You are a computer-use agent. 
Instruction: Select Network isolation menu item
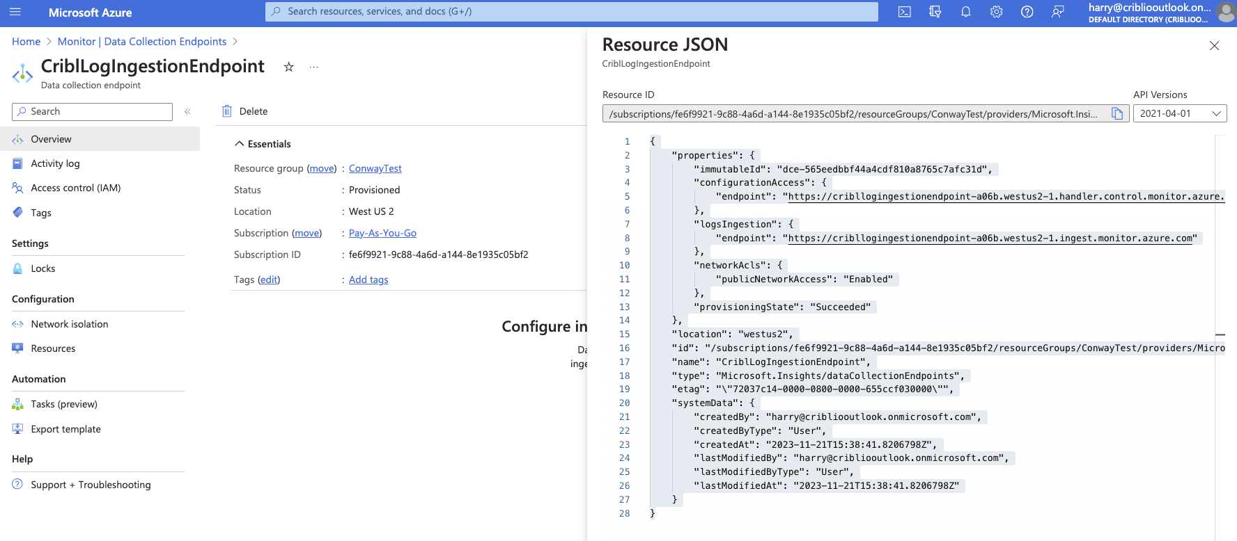click(x=69, y=324)
